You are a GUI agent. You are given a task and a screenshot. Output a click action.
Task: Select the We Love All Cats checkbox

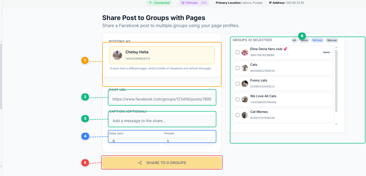pyautogui.click(x=237, y=99)
